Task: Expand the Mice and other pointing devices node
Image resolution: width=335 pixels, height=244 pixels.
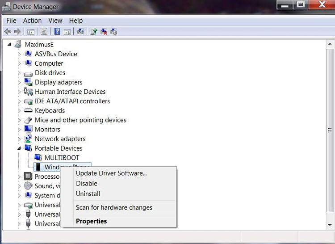Action: click(x=19, y=120)
